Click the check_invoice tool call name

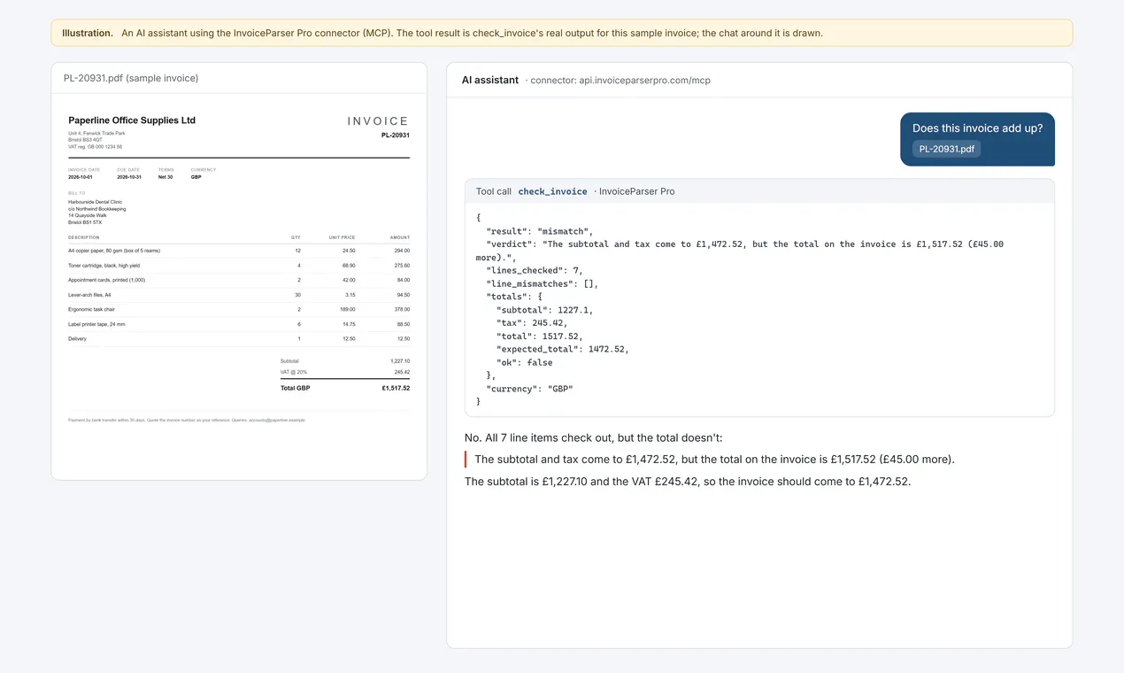coord(552,191)
